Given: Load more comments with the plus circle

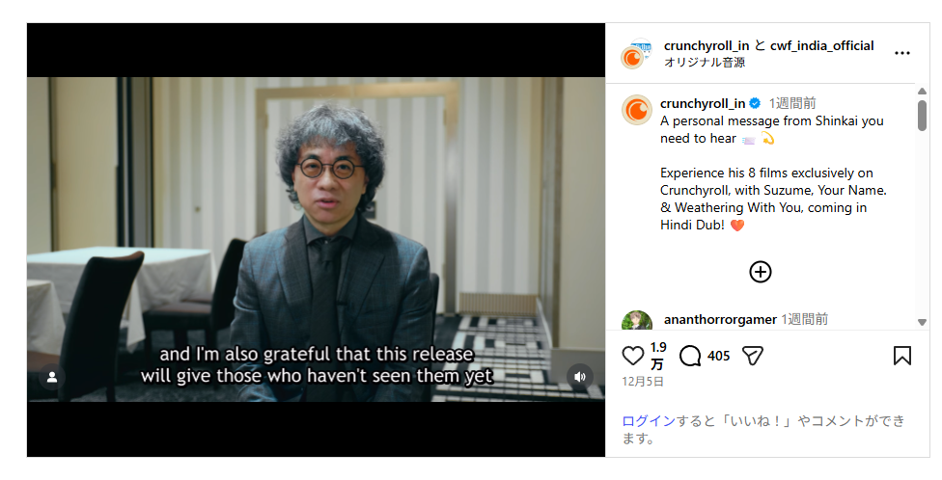Looking at the screenshot, I should [760, 272].
